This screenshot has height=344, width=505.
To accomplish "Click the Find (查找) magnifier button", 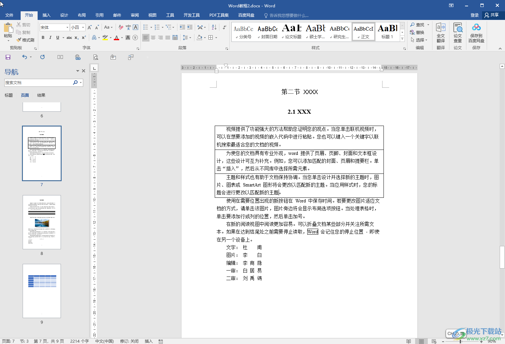I will pos(417,25).
